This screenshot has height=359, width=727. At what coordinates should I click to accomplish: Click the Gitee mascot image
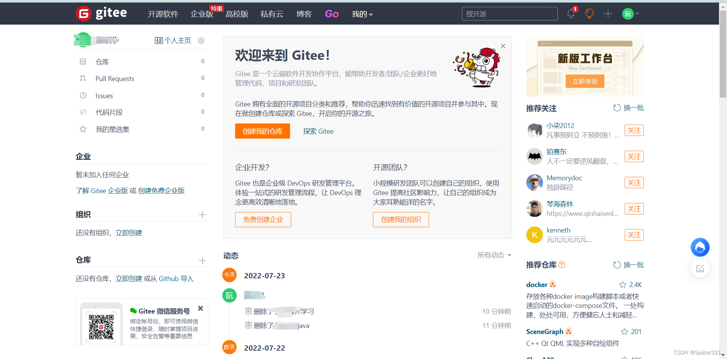tap(477, 67)
